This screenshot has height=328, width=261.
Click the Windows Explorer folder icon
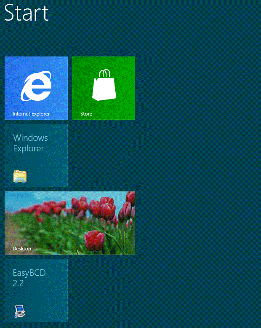tap(20, 176)
